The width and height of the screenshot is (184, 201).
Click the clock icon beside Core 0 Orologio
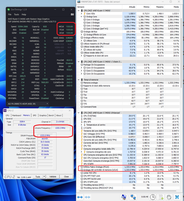84,20
